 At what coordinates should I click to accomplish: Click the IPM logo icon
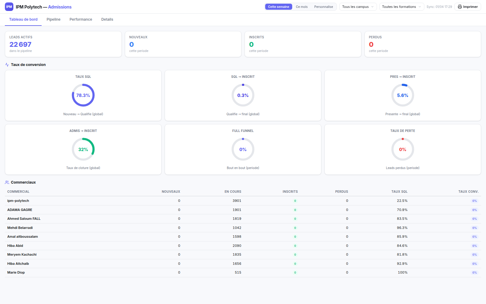pos(9,7)
